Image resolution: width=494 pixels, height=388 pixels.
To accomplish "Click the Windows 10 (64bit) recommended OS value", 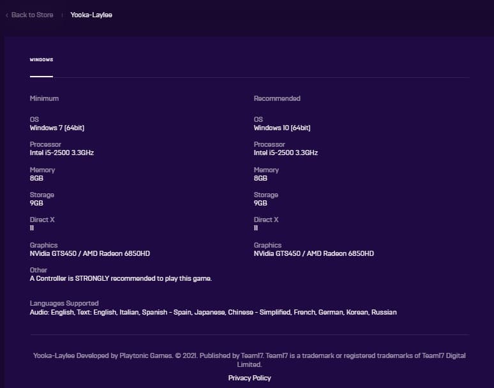I will 282,128.
